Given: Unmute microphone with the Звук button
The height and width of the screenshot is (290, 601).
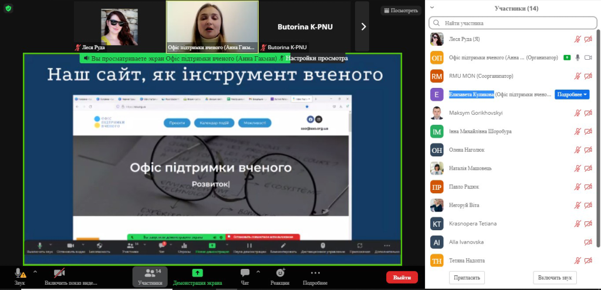Looking at the screenshot, I should (x=19, y=276).
